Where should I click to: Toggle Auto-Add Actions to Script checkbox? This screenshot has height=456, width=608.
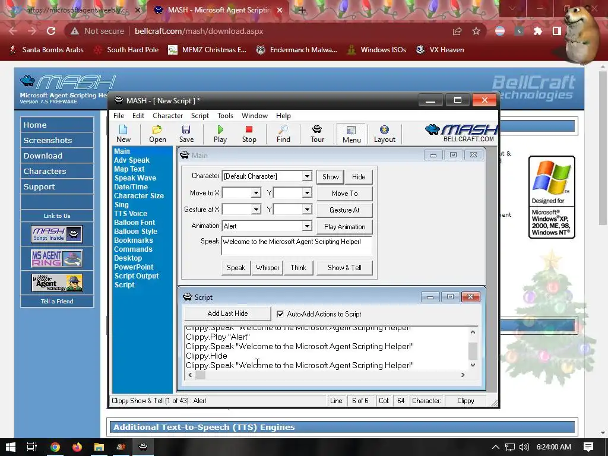pos(280,314)
